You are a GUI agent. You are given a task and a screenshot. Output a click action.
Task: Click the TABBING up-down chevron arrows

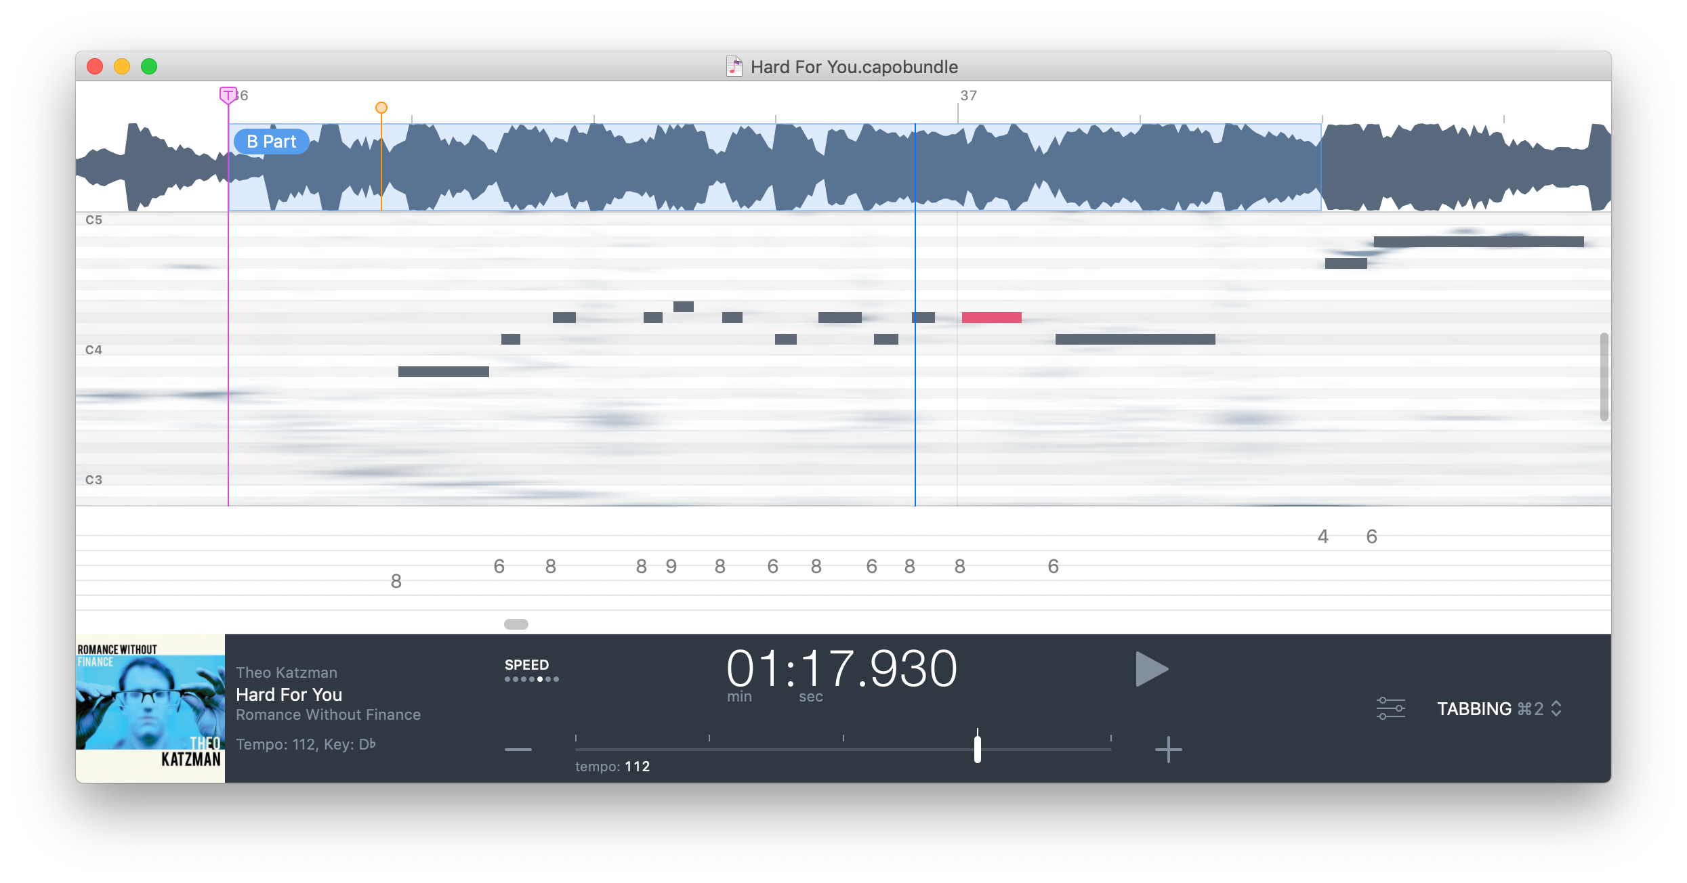(x=1556, y=708)
